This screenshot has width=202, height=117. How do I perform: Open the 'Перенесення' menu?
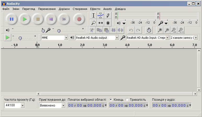(x=47, y=9)
